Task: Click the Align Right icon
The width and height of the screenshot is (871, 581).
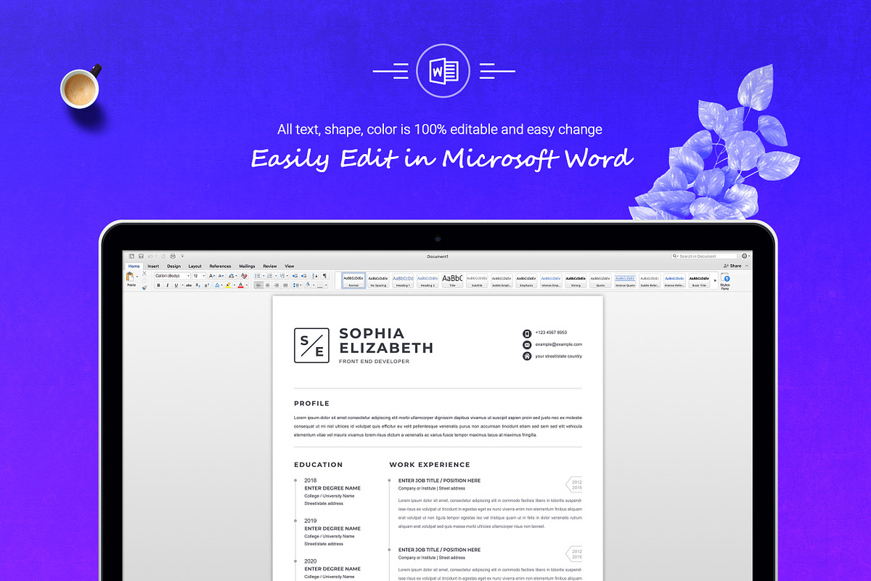Action: 277,285
